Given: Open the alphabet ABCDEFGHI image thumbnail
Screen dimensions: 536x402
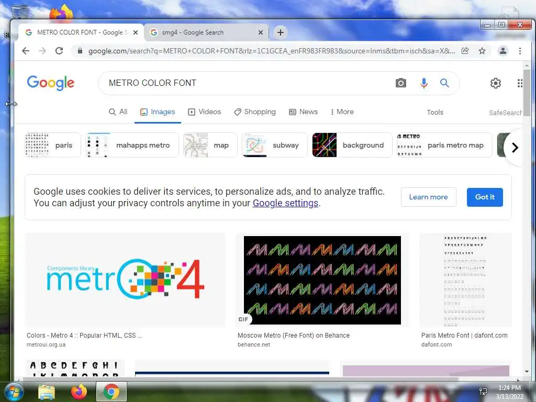Looking at the screenshot, I should 74,368.
